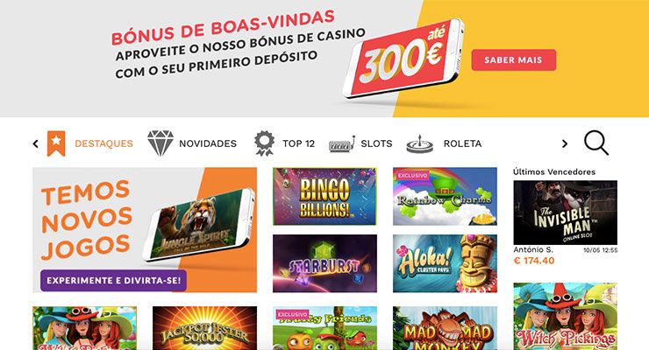
Task: Open Jackpot Jester 50,000 game tile
Action: click(x=205, y=328)
